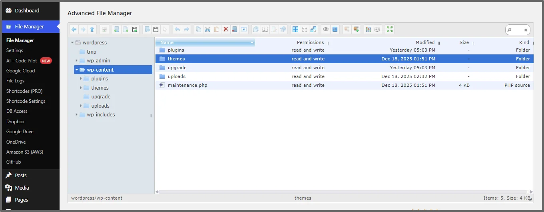Viewport: 544px width, 212px height.
Task: Click the invert selection icon
Action: click(x=313, y=29)
